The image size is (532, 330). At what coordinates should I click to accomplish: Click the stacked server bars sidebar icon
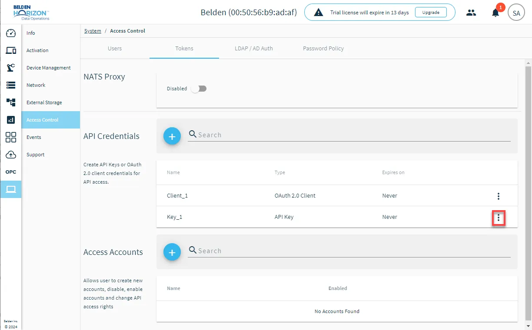[x=11, y=85]
